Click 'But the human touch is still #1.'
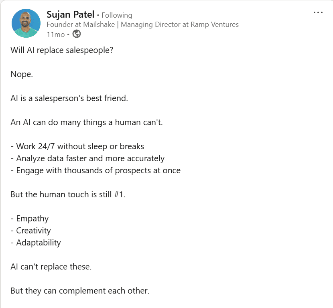This screenshot has width=333, height=308. tap(68, 195)
